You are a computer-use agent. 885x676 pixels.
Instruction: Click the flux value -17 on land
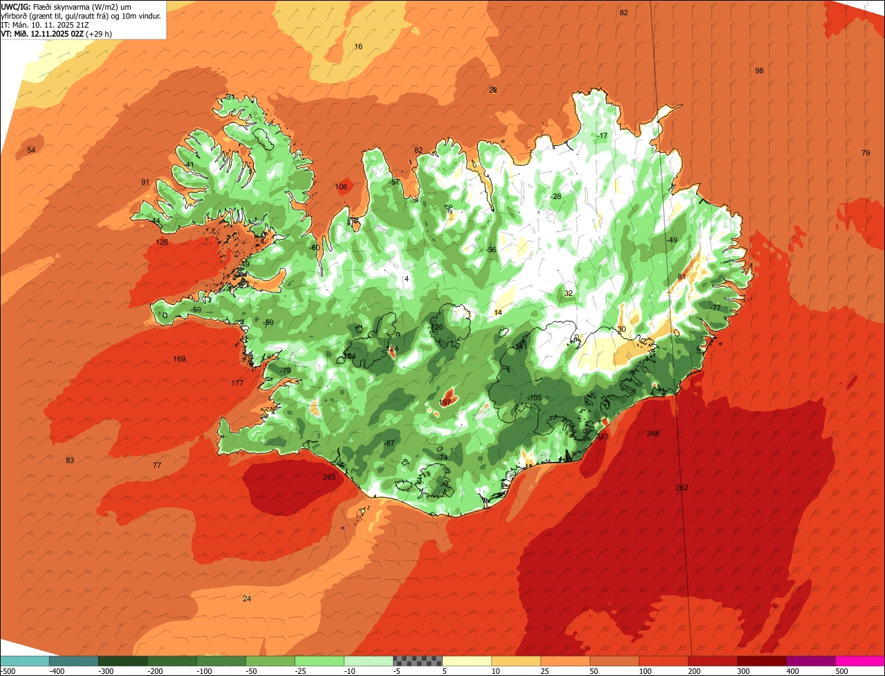(602, 135)
